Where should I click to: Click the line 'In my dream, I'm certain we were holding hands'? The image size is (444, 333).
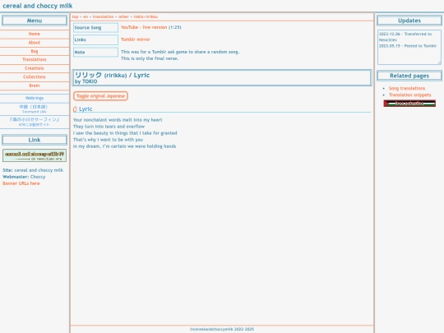coord(125,146)
